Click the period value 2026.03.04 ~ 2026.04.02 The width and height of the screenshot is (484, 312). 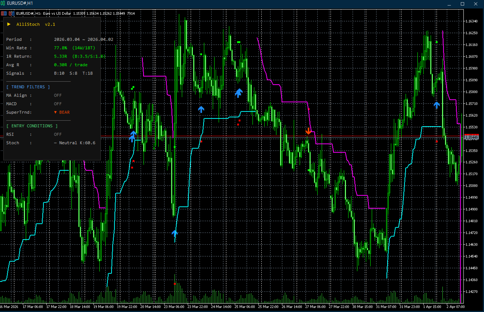[x=84, y=39]
